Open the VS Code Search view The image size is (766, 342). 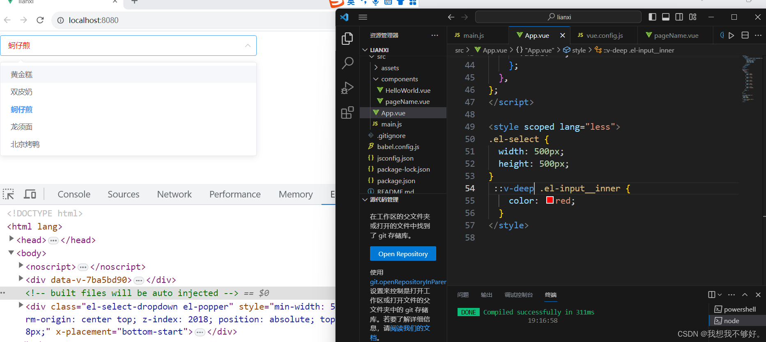pos(347,63)
